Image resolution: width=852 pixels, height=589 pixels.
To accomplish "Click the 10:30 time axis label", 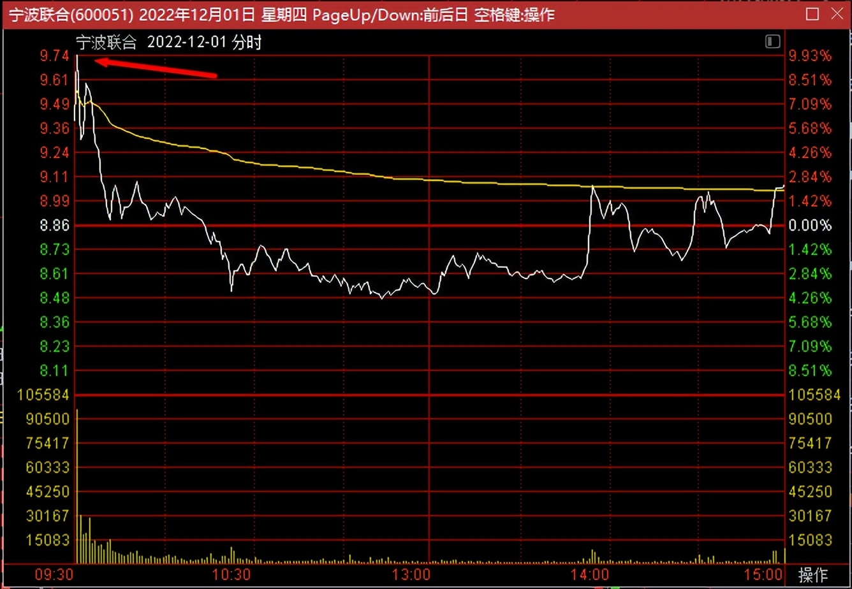I will [232, 574].
